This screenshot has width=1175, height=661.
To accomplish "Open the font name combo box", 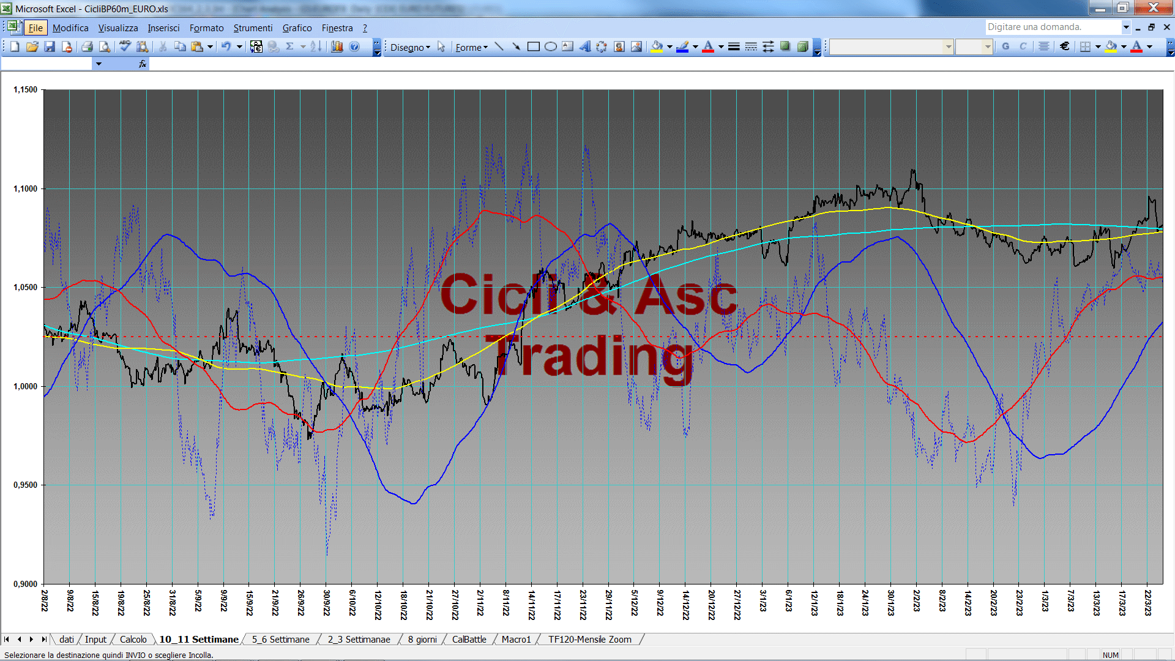I will [x=892, y=47].
